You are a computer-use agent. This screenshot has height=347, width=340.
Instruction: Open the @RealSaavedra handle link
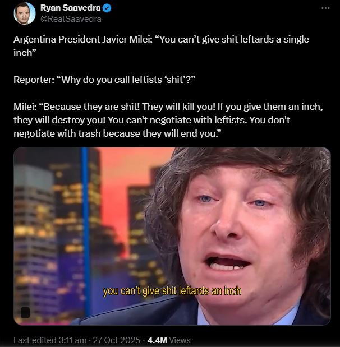tap(71, 19)
